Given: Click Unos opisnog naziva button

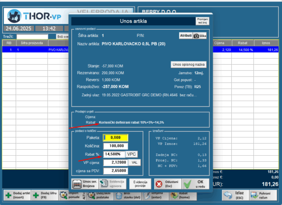Looking at the screenshot, I should tap(188, 65).
